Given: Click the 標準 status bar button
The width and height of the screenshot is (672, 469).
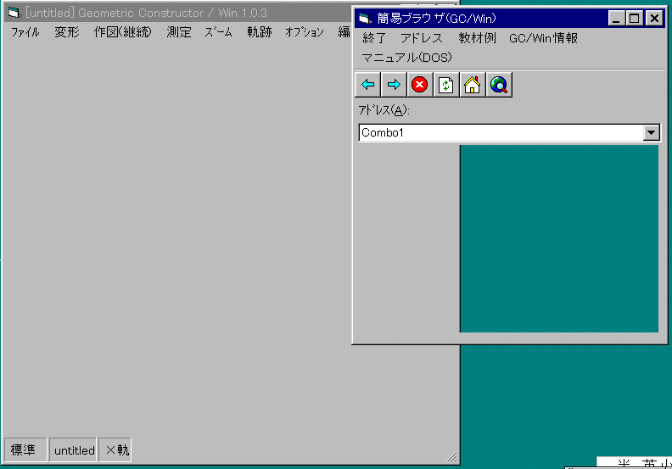Looking at the screenshot, I should click(23, 449).
